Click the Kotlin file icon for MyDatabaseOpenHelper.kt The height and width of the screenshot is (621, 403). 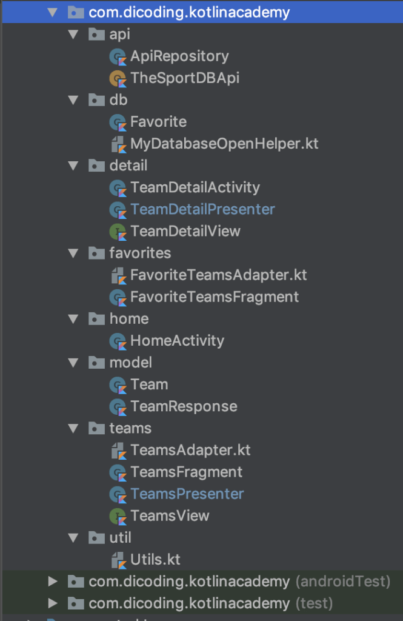point(118,144)
